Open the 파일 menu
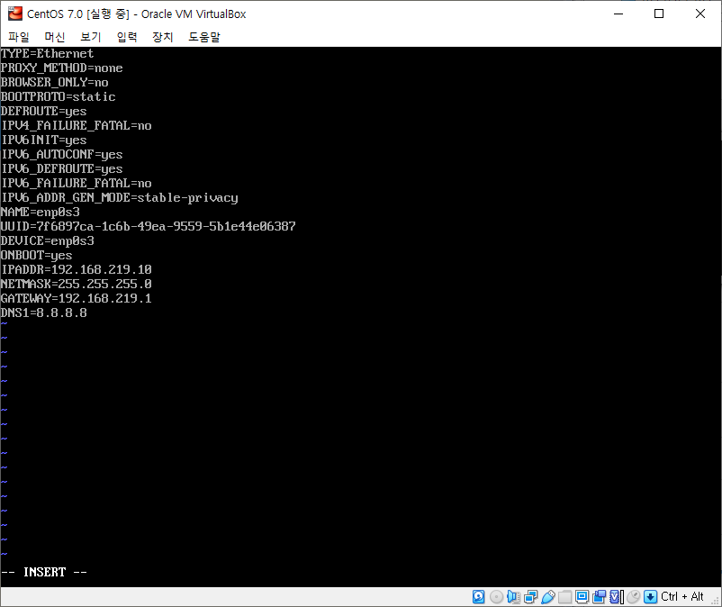The image size is (722, 607). [x=18, y=37]
